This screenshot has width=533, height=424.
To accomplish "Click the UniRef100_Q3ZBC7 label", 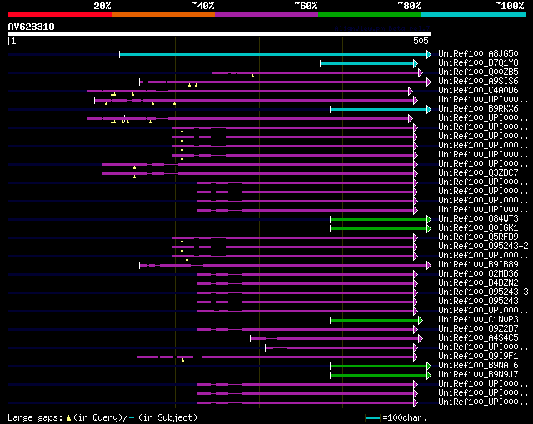I will 478,172.
